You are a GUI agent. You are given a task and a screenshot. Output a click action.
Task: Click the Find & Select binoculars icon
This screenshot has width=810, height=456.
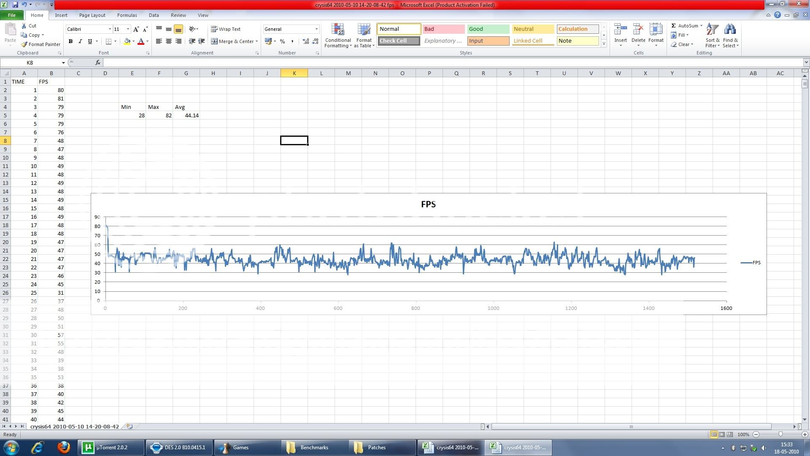point(730,30)
